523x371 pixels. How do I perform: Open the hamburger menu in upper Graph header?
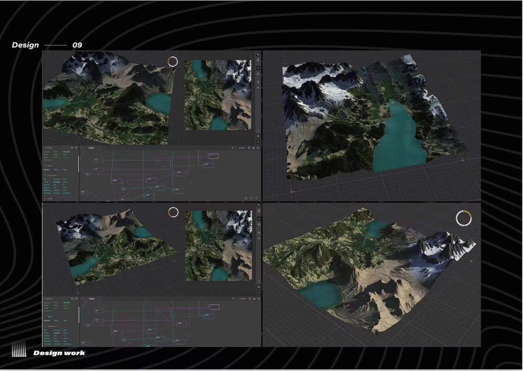(x=258, y=148)
